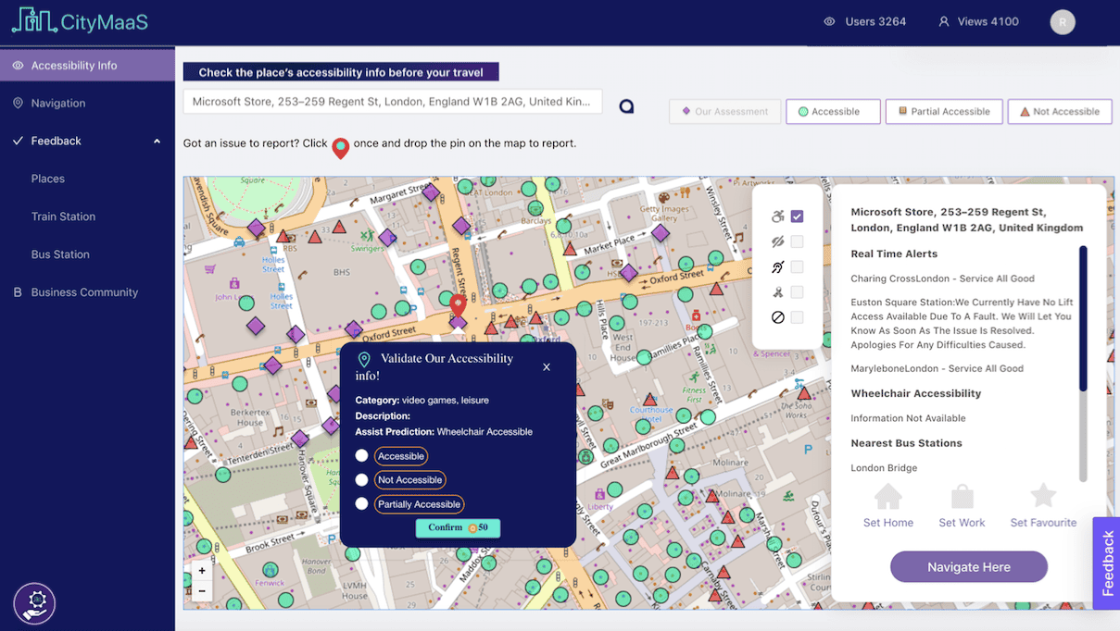Click the Confirm 50 button
1120x631 pixels.
coord(458,527)
